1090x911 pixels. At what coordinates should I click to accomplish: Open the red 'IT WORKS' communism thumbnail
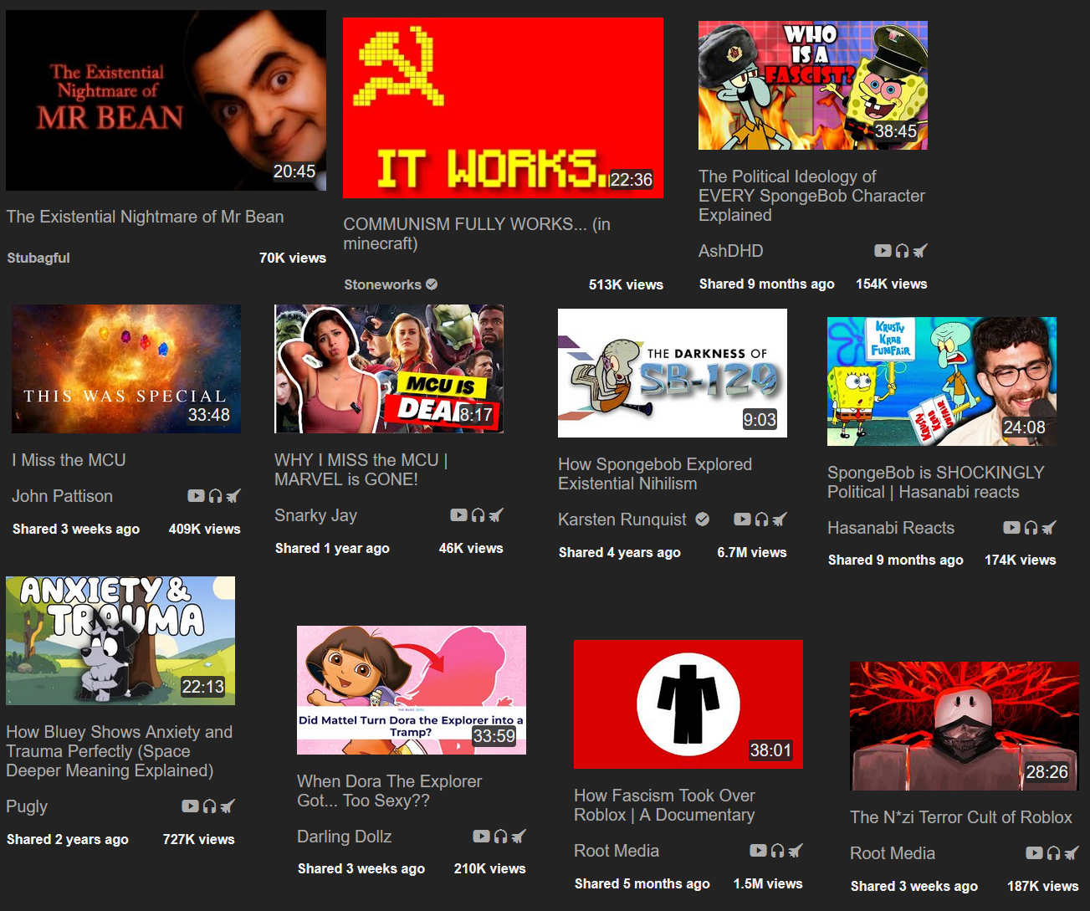tap(503, 108)
